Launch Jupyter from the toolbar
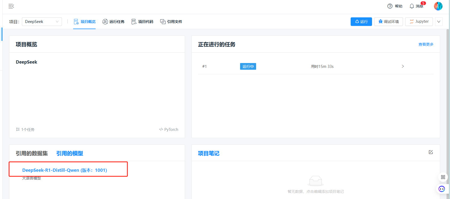 419,22
